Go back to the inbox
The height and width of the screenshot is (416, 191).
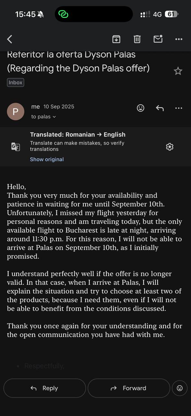pyautogui.click(x=9, y=39)
